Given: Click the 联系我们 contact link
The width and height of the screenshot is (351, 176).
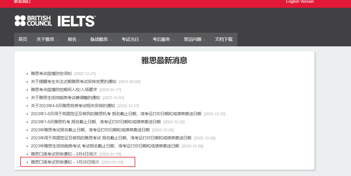Looking at the screenshot, I should 22,2.
